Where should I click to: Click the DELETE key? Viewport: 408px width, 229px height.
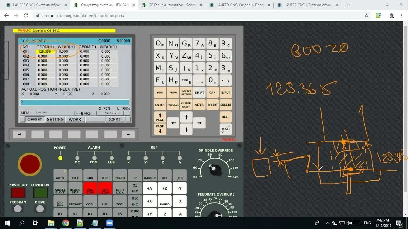click(x=226, y=105)
